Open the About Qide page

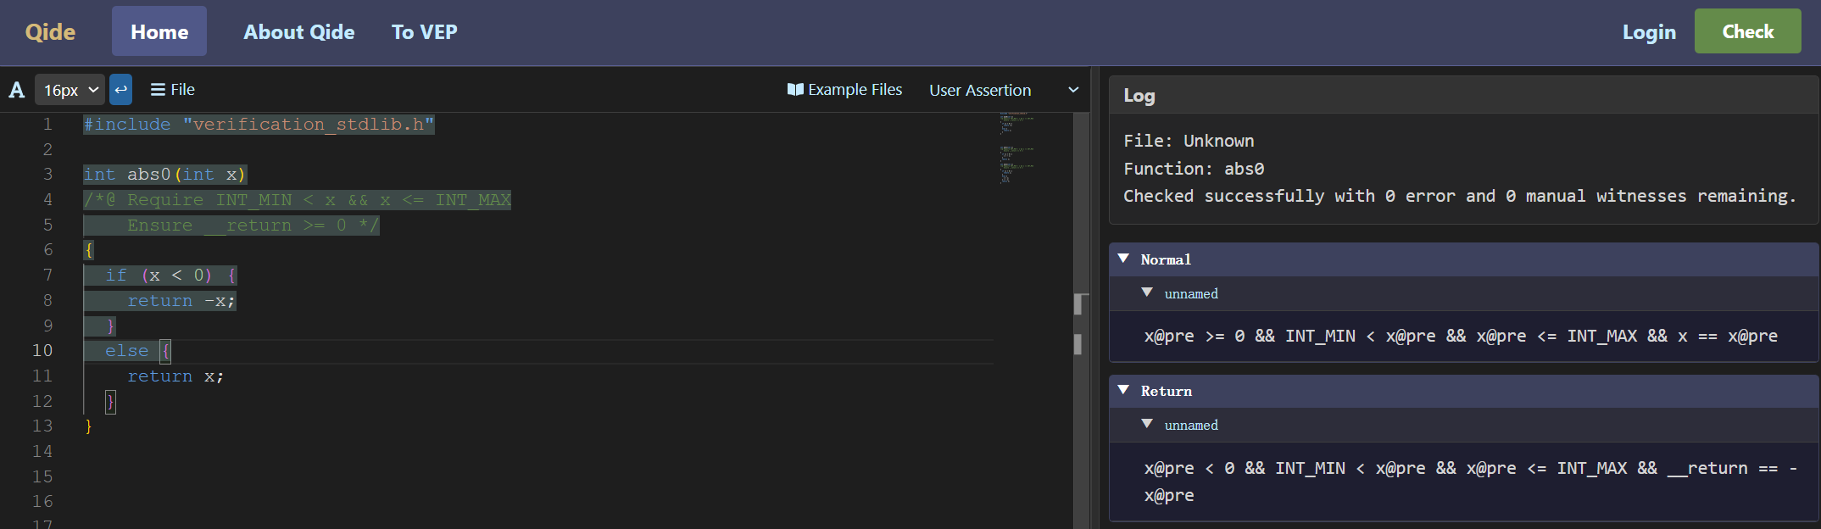tap(299, 32)
